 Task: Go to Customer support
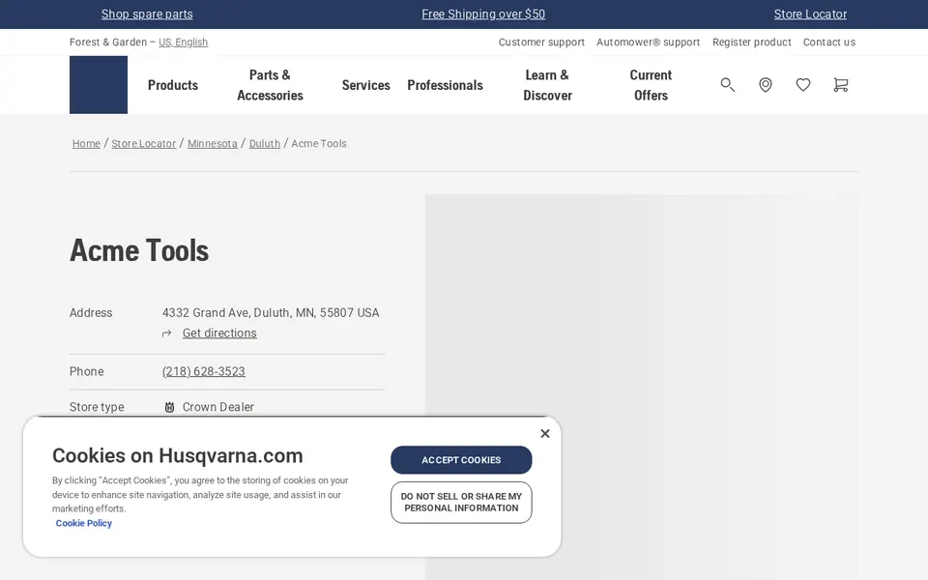coord(541,42)
